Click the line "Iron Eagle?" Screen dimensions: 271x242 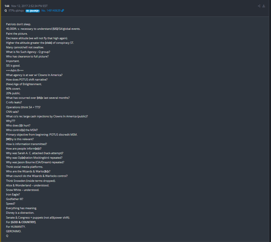13,195
